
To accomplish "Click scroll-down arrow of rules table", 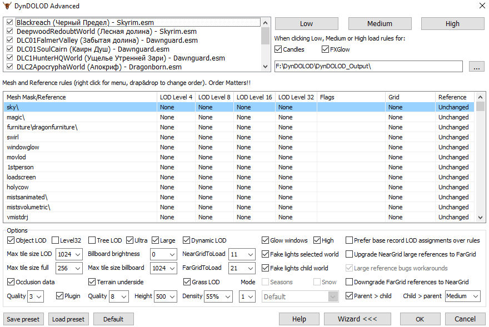I will (x=480, y=217).
